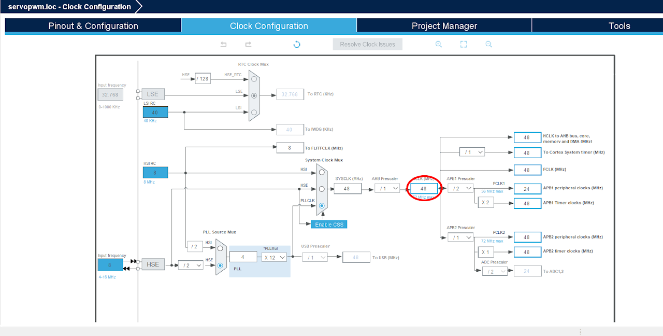Viewport: 663px width, 336px height.
Task: Click the zoom out magnifier icon
Action: 488,45
